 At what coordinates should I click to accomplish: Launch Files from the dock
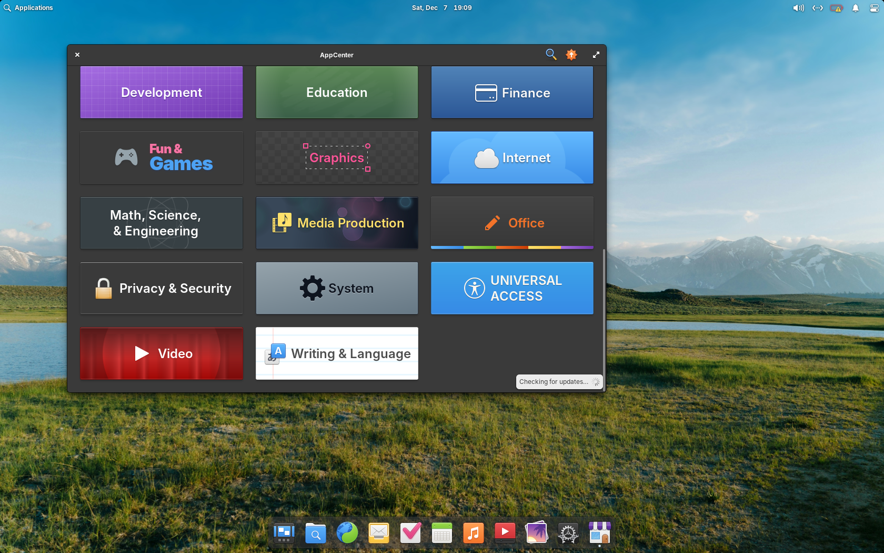(x=316, y=533)
